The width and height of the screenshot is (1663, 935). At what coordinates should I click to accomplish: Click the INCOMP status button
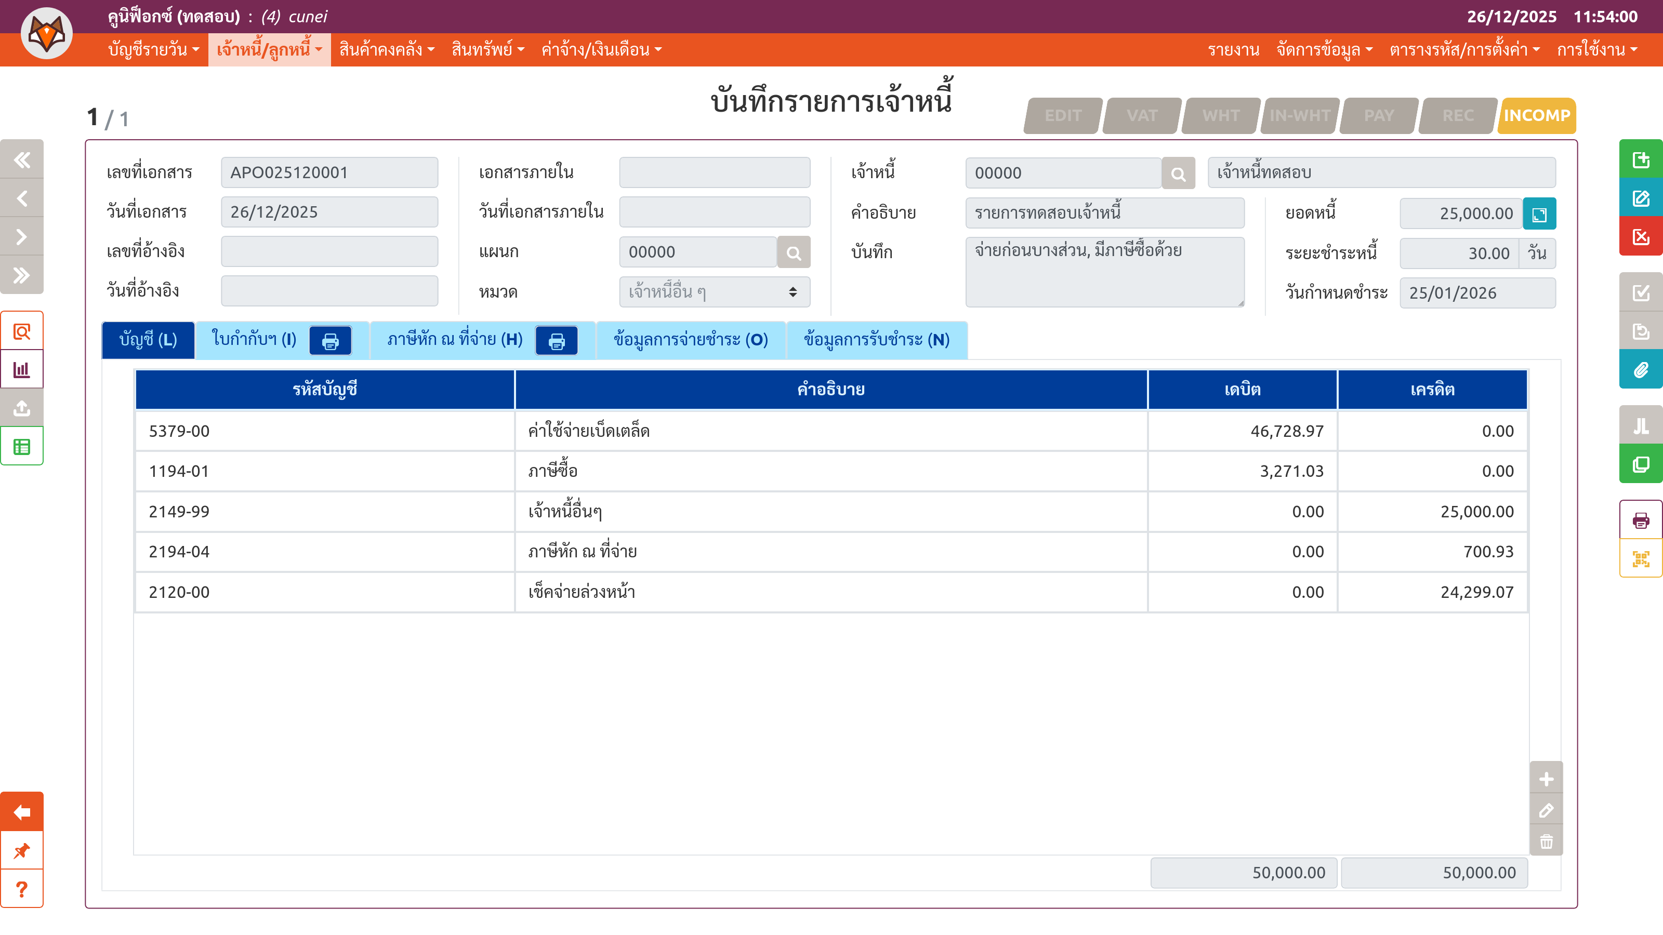(x=1537, y=115)
